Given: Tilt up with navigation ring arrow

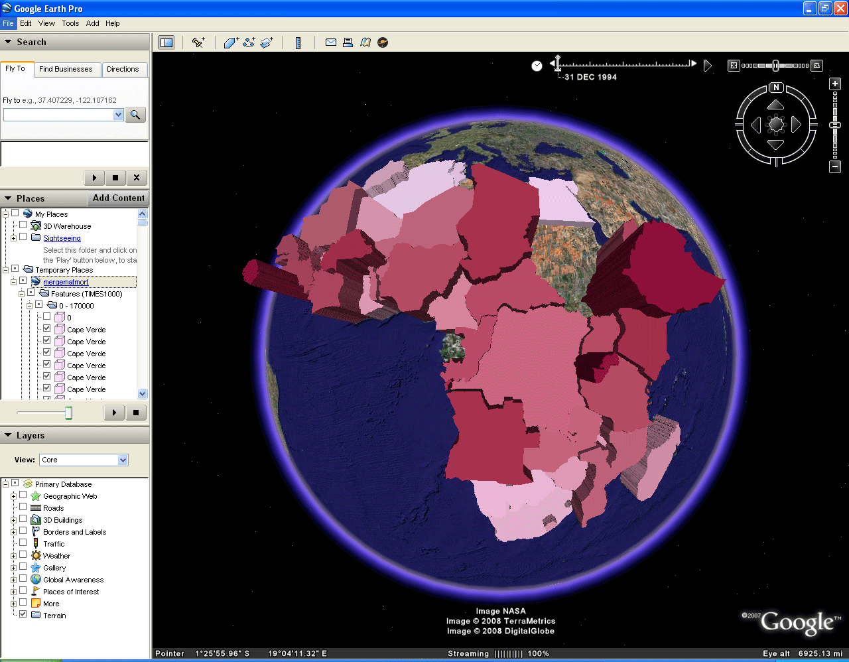Looking at the screenshot, I should pyautogui.click(x=776, y=105).
